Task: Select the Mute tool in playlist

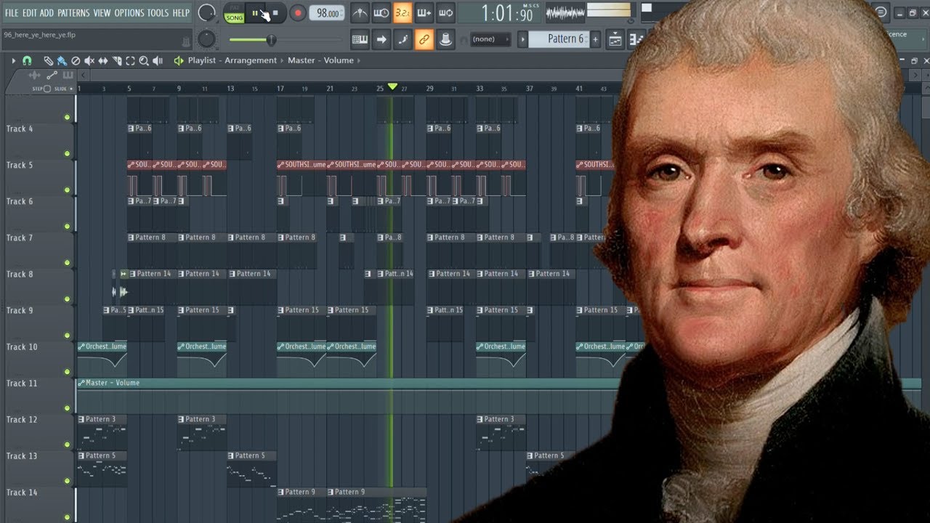Action: pyautogui.click(x=89, y=61)
